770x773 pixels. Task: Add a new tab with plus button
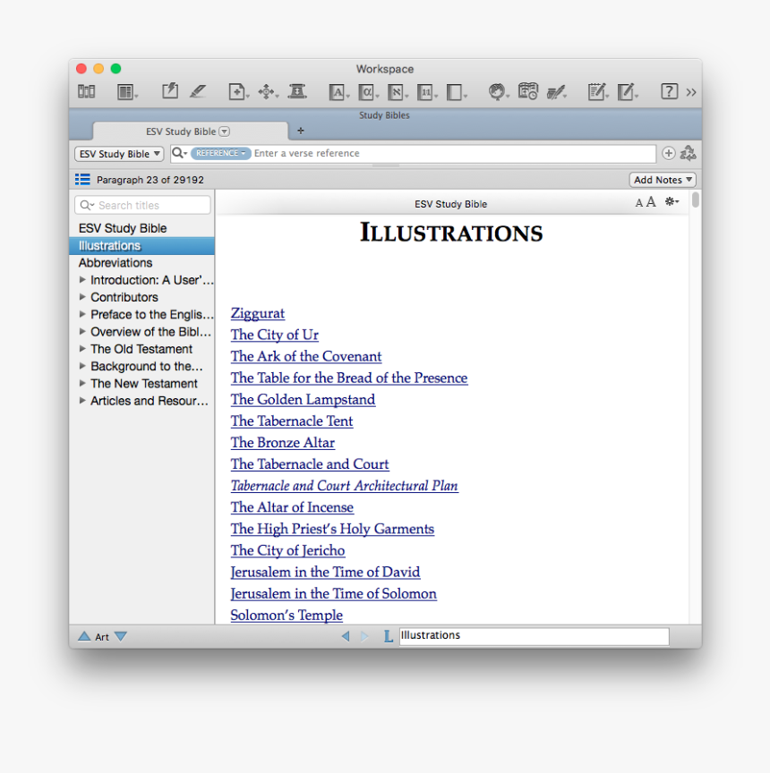tap(301, 131)
